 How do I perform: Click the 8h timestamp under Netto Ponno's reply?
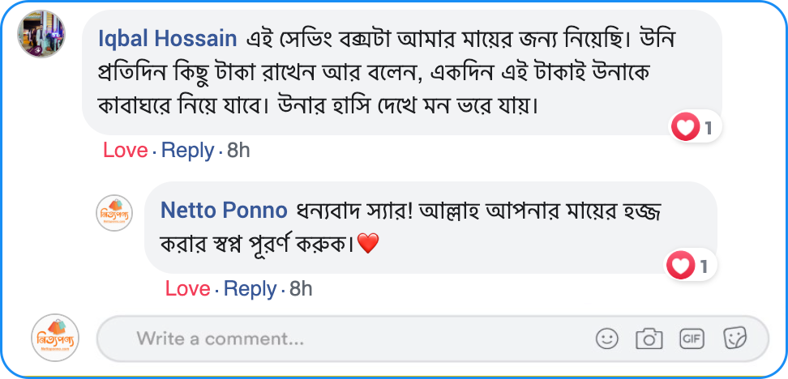301,289
